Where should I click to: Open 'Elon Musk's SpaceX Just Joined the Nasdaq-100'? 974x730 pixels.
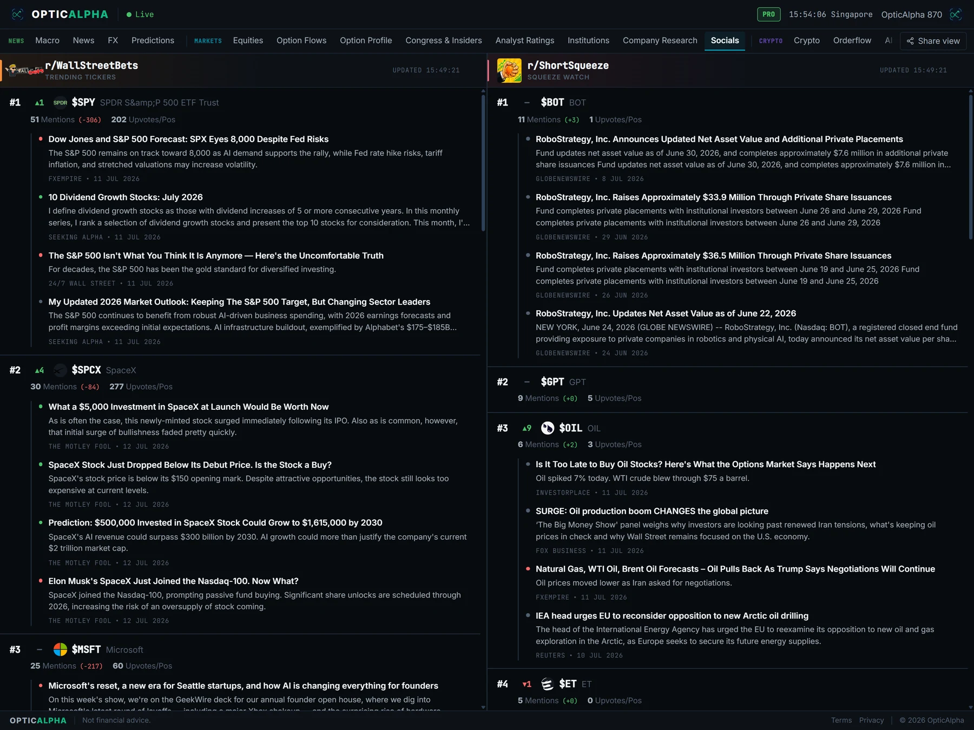click(173, 581)
